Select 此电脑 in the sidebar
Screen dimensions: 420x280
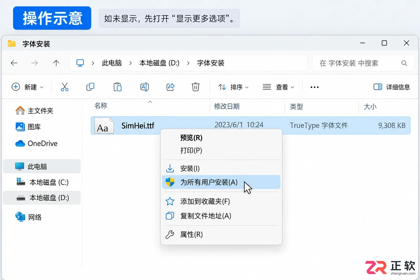42,167
